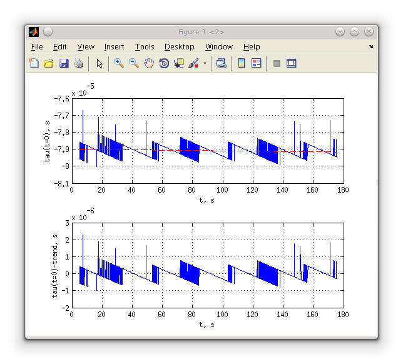Click the '-8.1' tick label on top plot
The height and width of the screenshot is (364, 403).
point(62,184)
